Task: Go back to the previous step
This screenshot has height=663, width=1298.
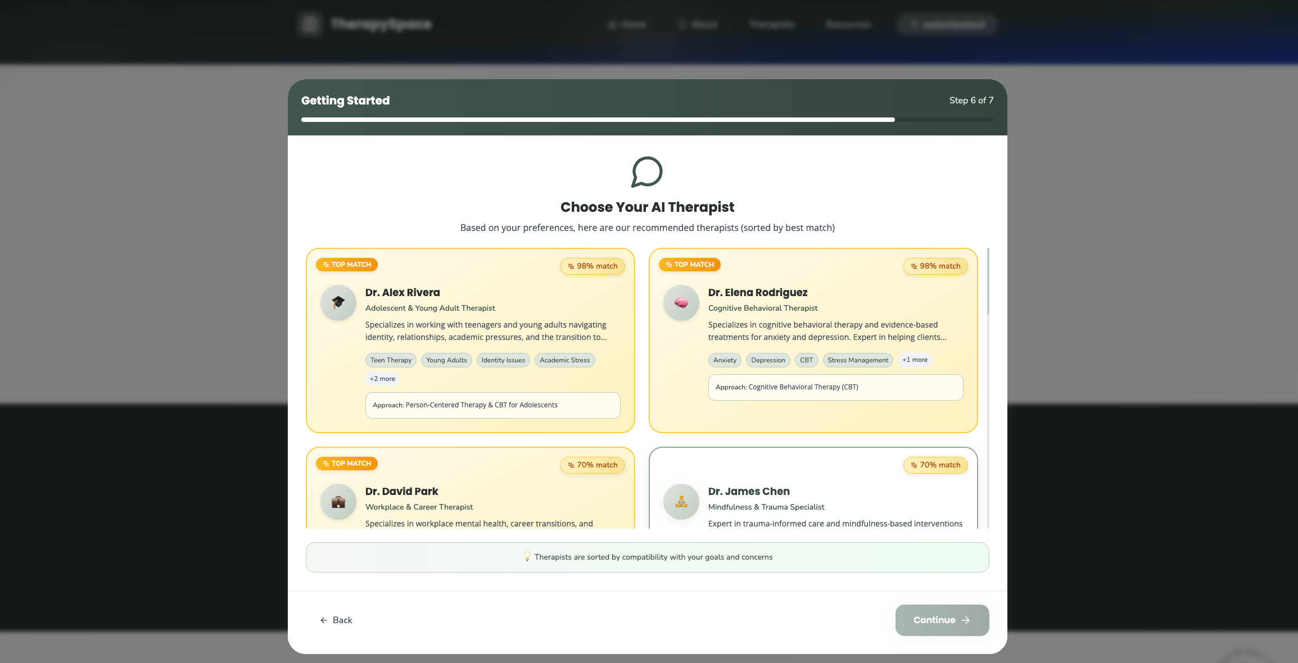Action: (336, 620)
